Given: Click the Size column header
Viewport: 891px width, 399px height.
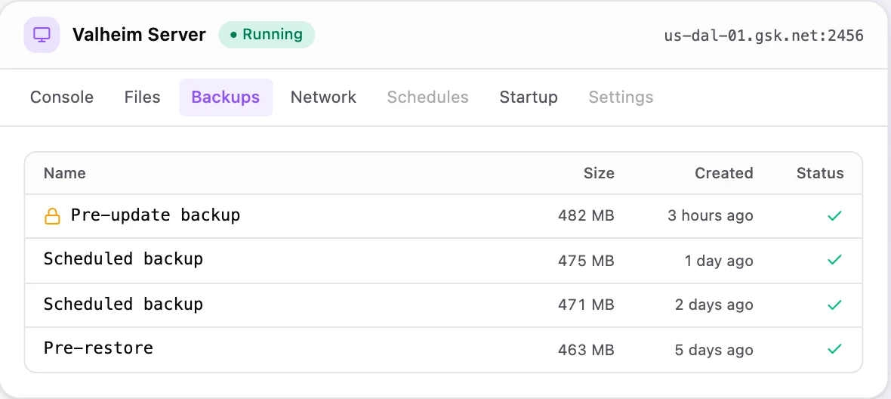Looking at the screenshot, I should pyautogui.click(x=599, y=173).
